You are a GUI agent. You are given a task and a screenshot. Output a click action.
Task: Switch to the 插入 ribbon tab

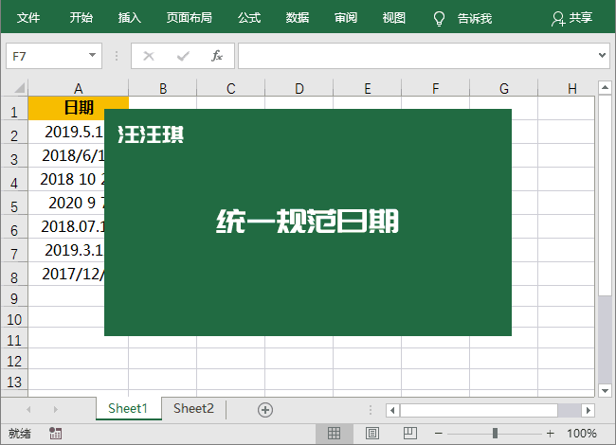130,18
